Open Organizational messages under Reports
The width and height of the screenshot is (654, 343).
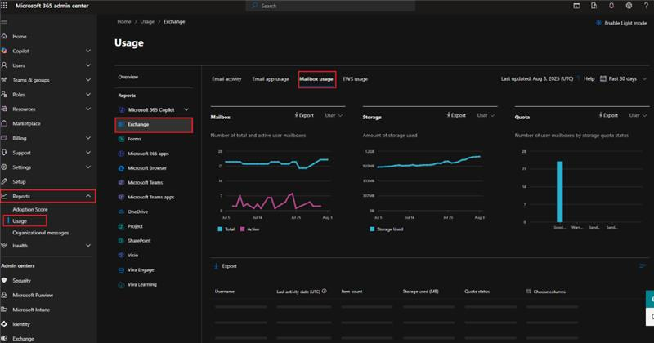coord(40,233)
